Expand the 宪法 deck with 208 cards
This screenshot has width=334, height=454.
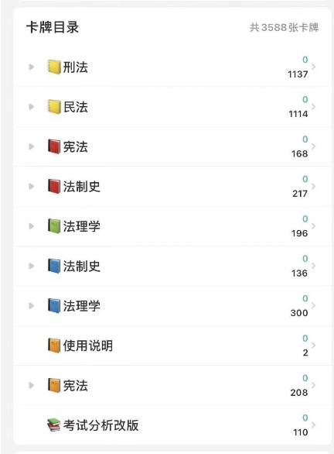point(32,385)
